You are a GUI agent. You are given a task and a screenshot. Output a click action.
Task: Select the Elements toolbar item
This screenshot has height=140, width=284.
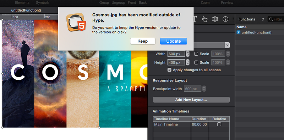[22, 3]
